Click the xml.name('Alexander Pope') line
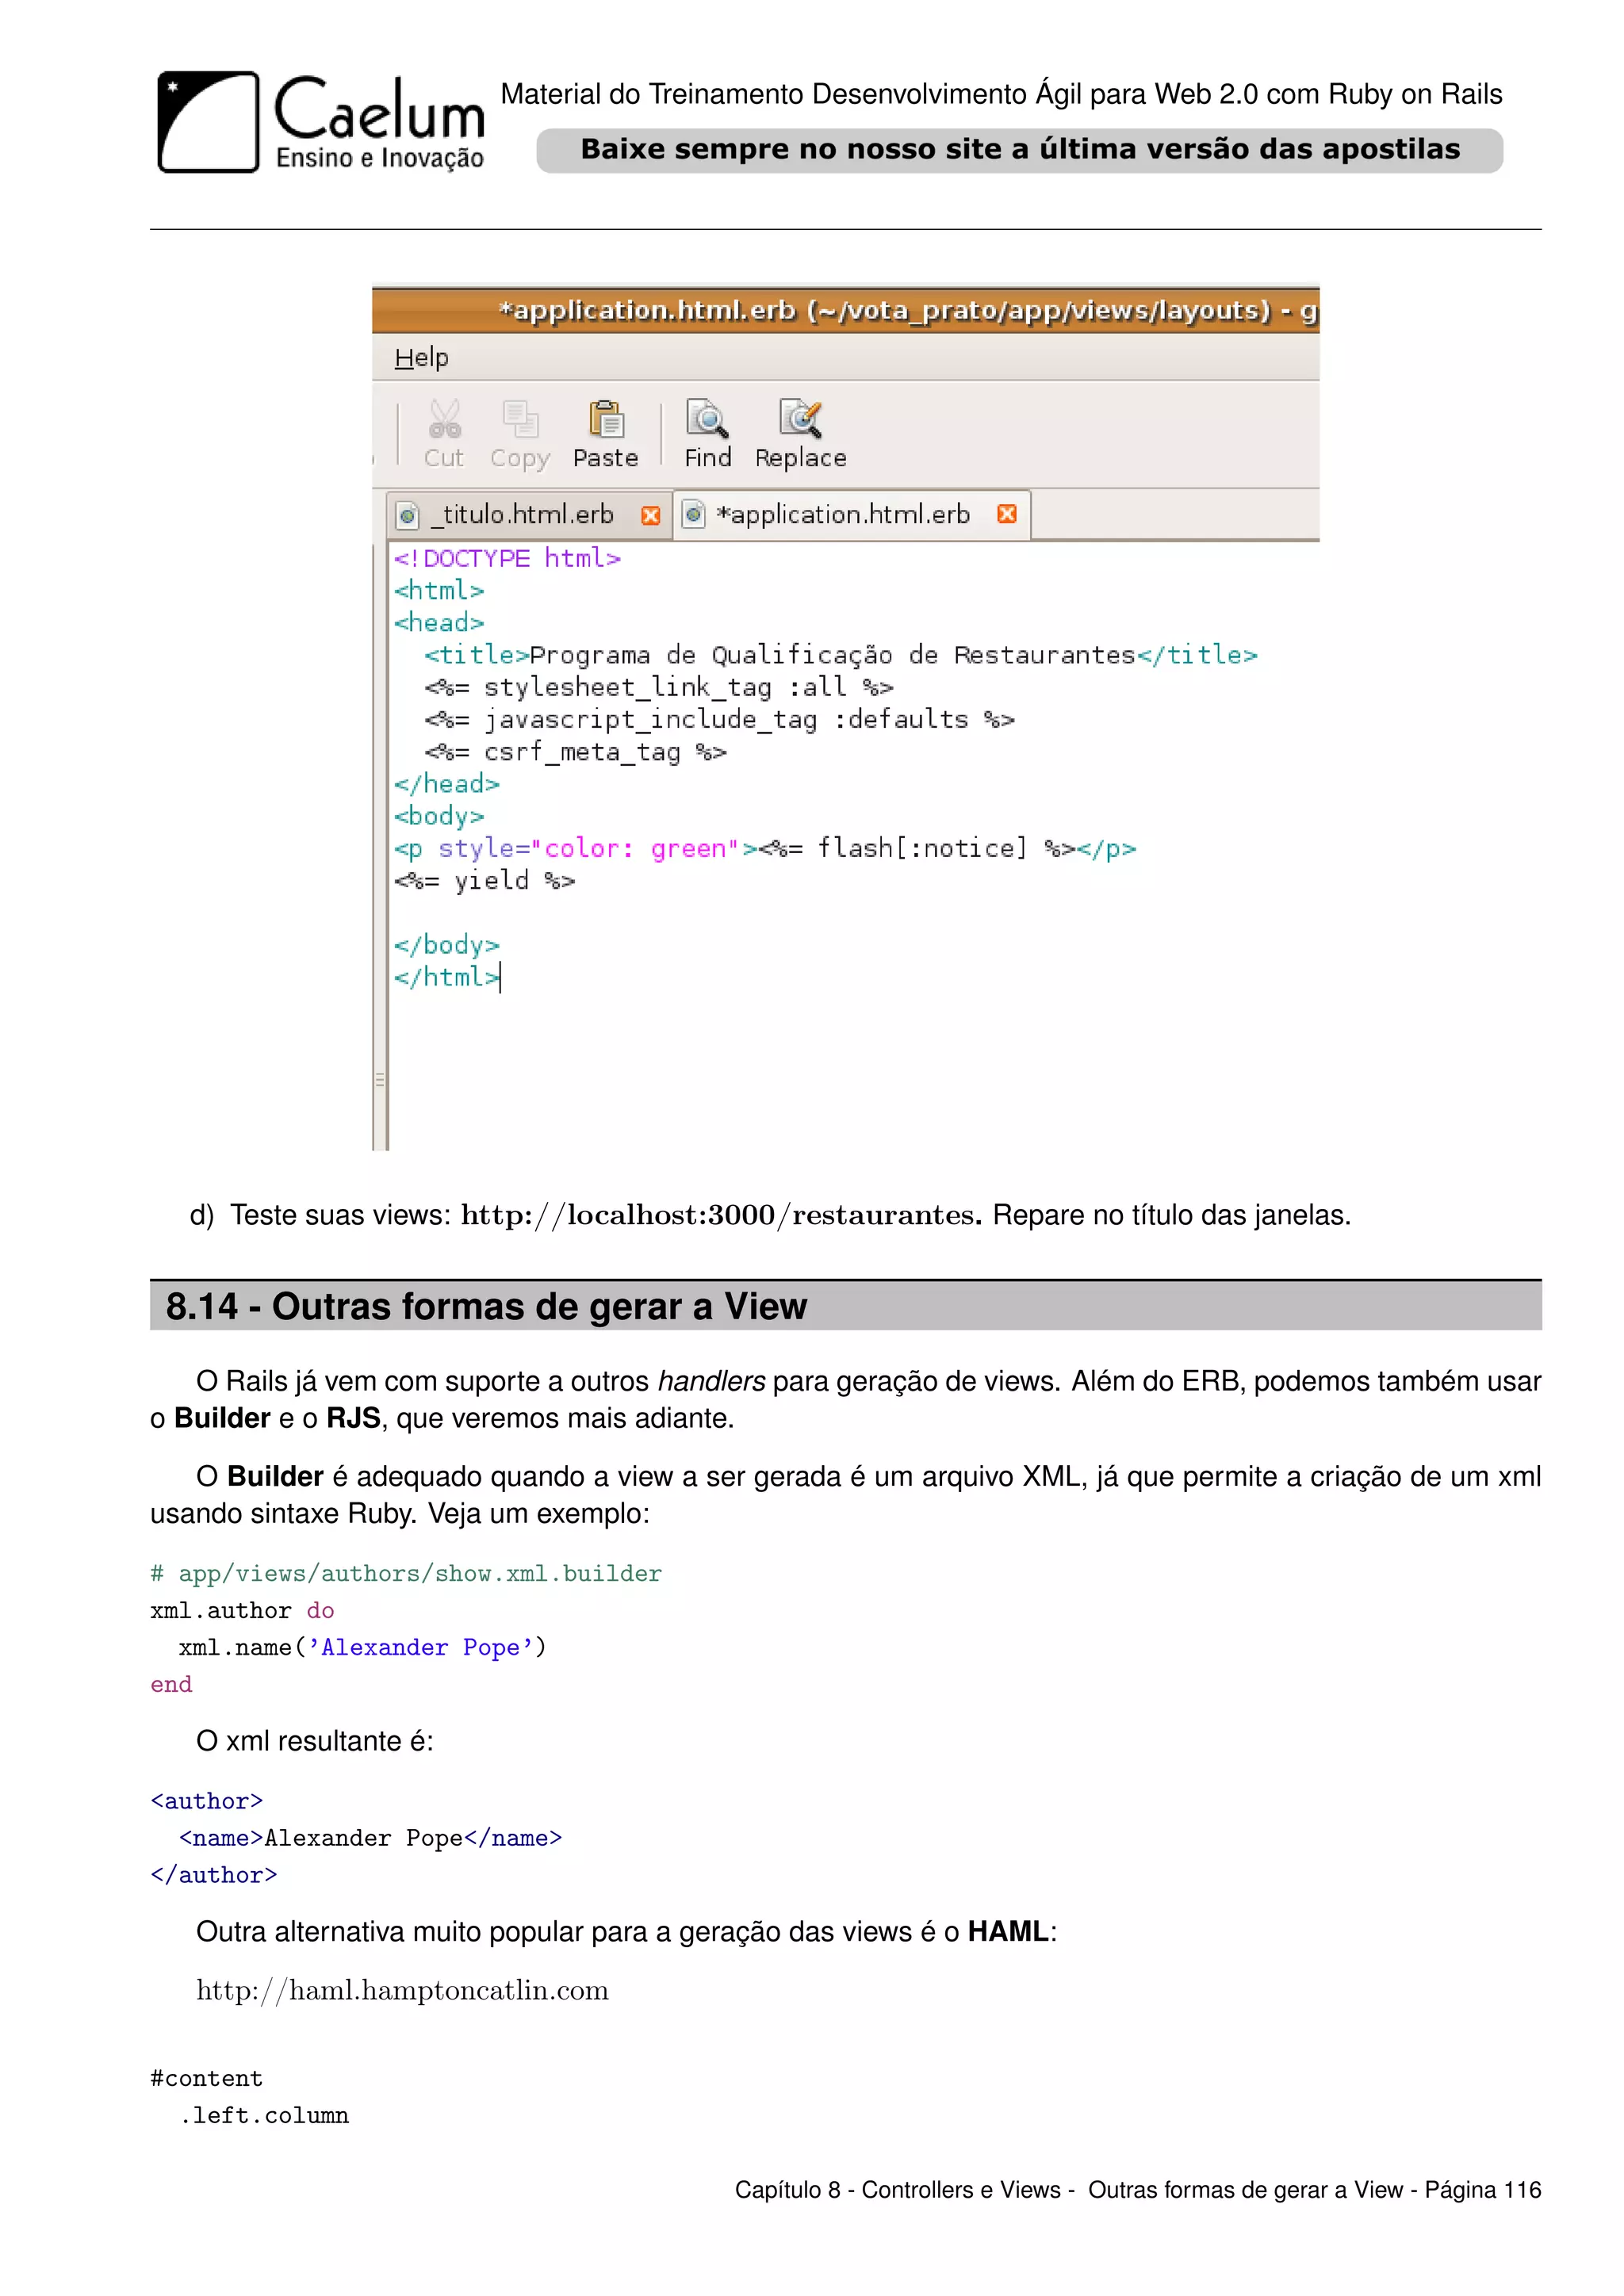 [362, 1647]
